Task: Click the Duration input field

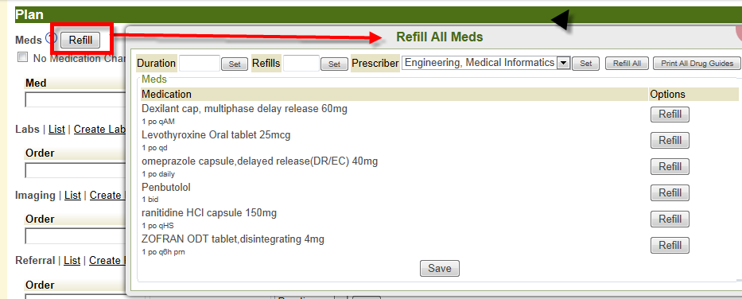Action: (200, 64)
